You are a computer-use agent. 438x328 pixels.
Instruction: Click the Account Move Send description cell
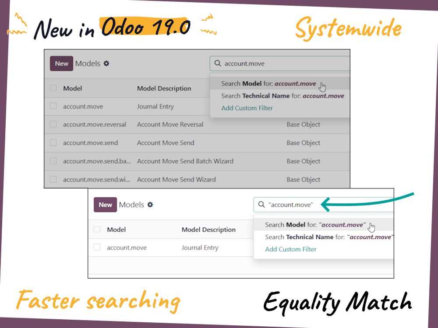point(166,143)
